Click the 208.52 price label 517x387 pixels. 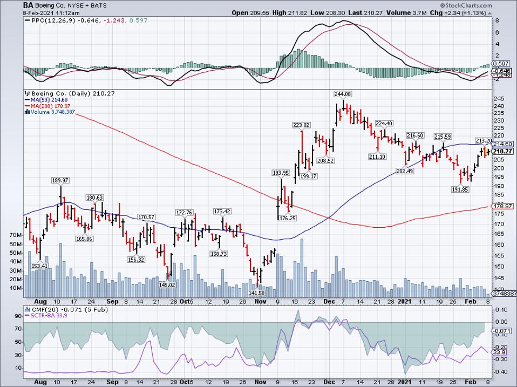click(x=325, y=161)
